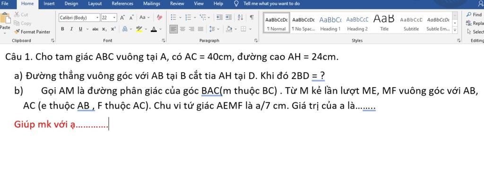Screen dimensions: 484x171
Task: Show paragraph marks with pilcrow icon
Action: click(x=252, y=17)
